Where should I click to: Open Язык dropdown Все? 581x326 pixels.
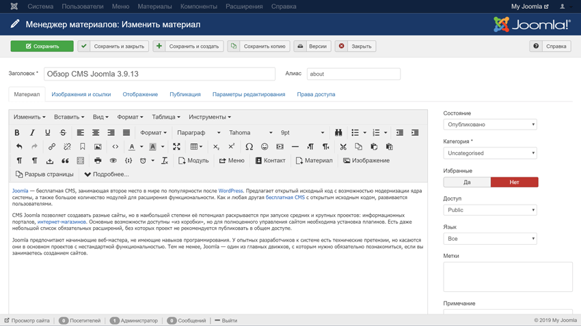point(490,239)
